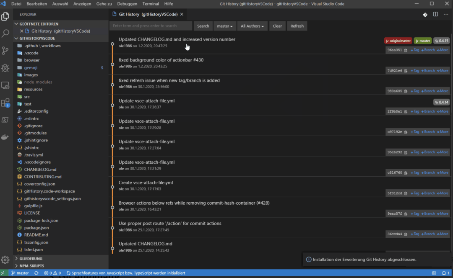Viewport: 453px width, 278px height.
Task: Click the remote window indicator in status bar
Action: click(x=3, y=273)
